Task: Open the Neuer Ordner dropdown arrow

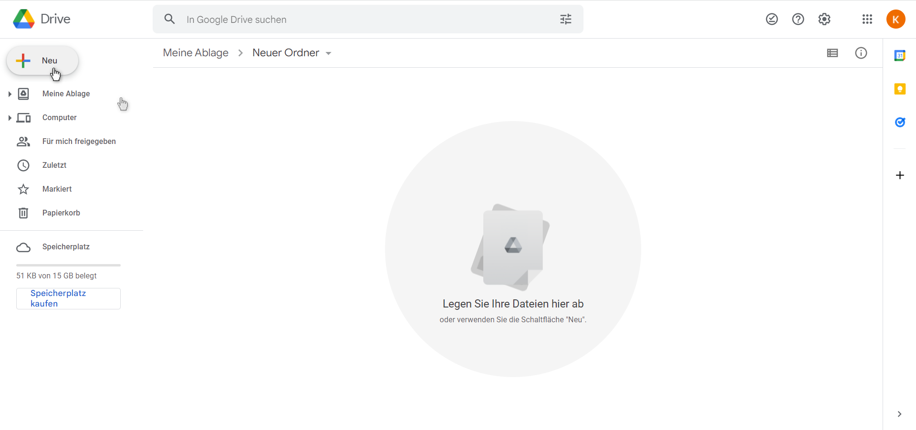Action: click(x=329, y=53)
